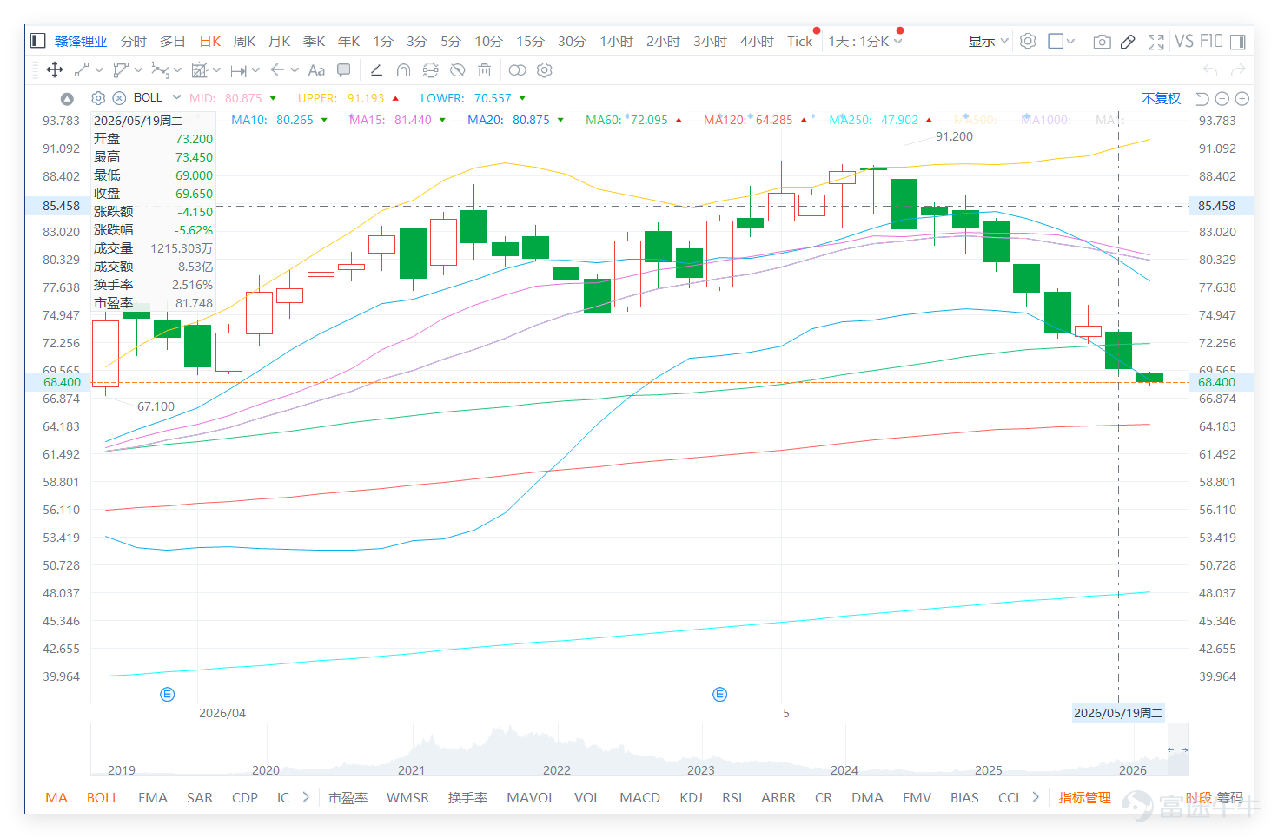Zoom in the chart with plus icon
The width and height of the screenshot is (1278, 838).
1242,98
